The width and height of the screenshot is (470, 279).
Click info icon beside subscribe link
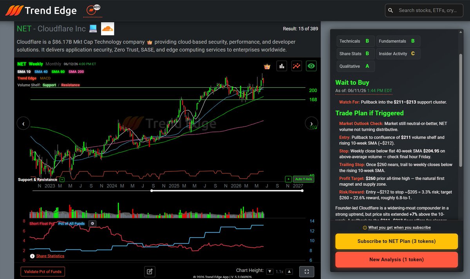coord(365,228)
